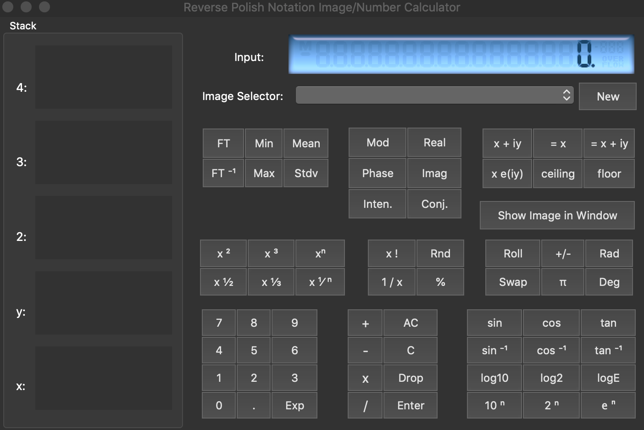Click digit 5 on keypad
644x430 pixels.
click(x=254, y=350)
